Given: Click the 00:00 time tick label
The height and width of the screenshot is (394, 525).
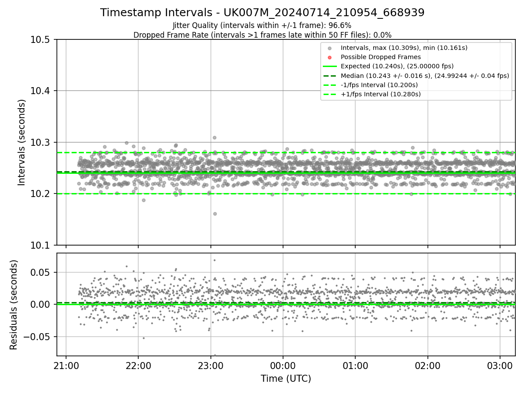Looking at the screenshot, I should 283,365.
